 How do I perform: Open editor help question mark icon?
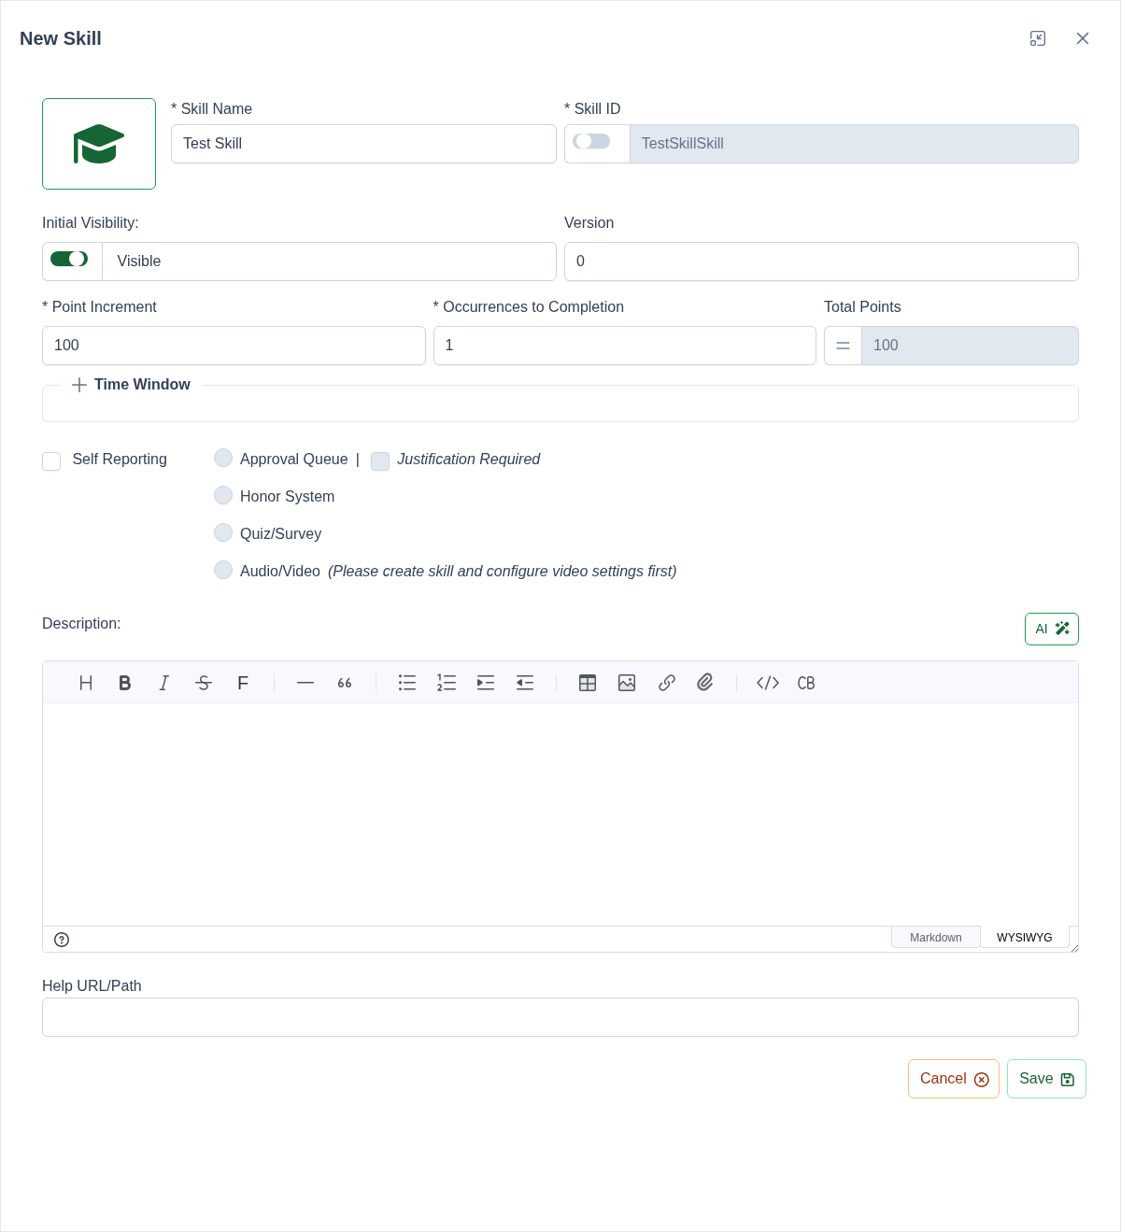coord(62,940)
